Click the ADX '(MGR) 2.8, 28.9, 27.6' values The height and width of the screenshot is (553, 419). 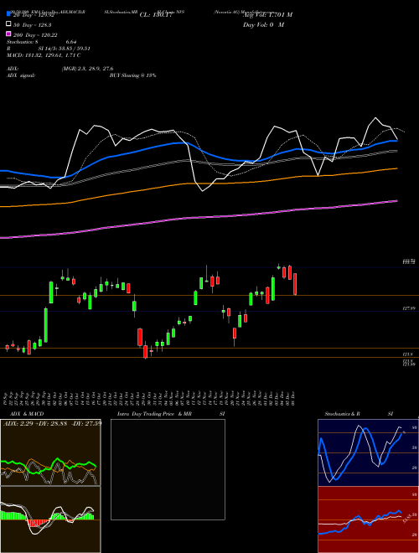tap(87, 69)
